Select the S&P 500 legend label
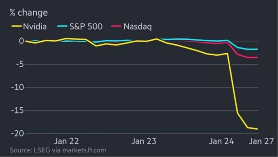Screen dimensions: 278x157 tap(86, 27)
